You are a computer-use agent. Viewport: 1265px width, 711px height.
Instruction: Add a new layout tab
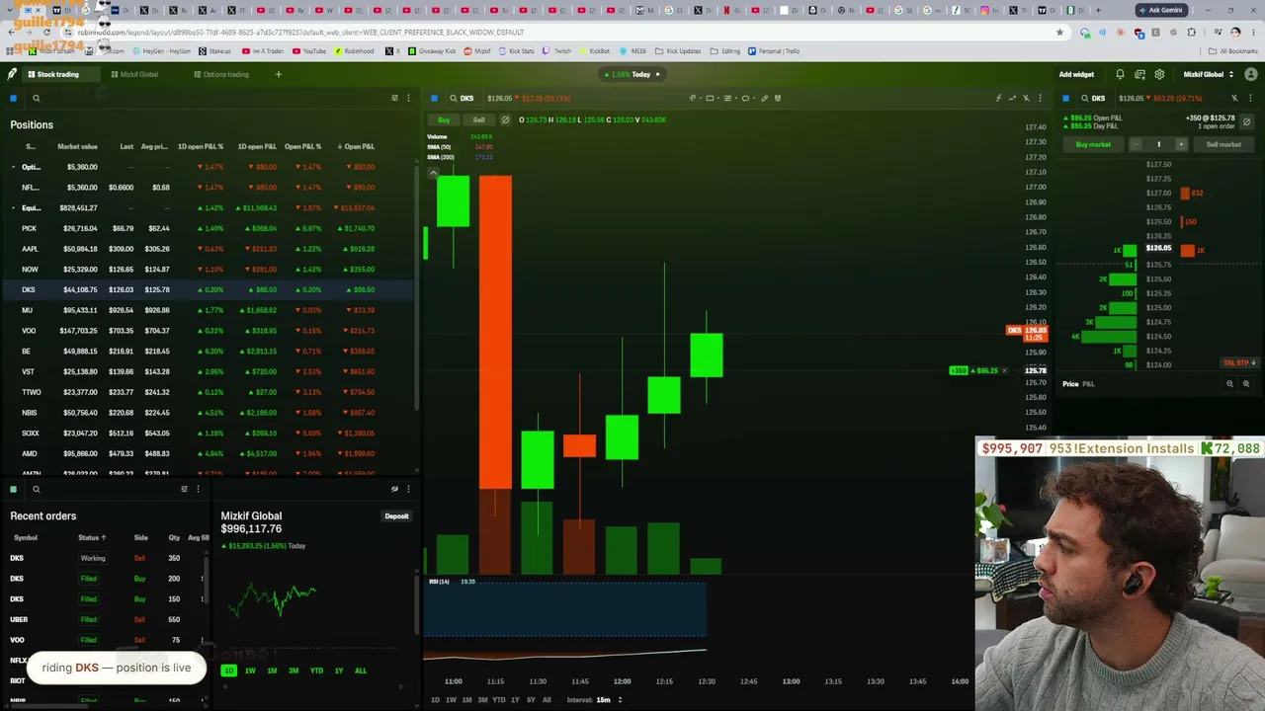coord(279,74)
